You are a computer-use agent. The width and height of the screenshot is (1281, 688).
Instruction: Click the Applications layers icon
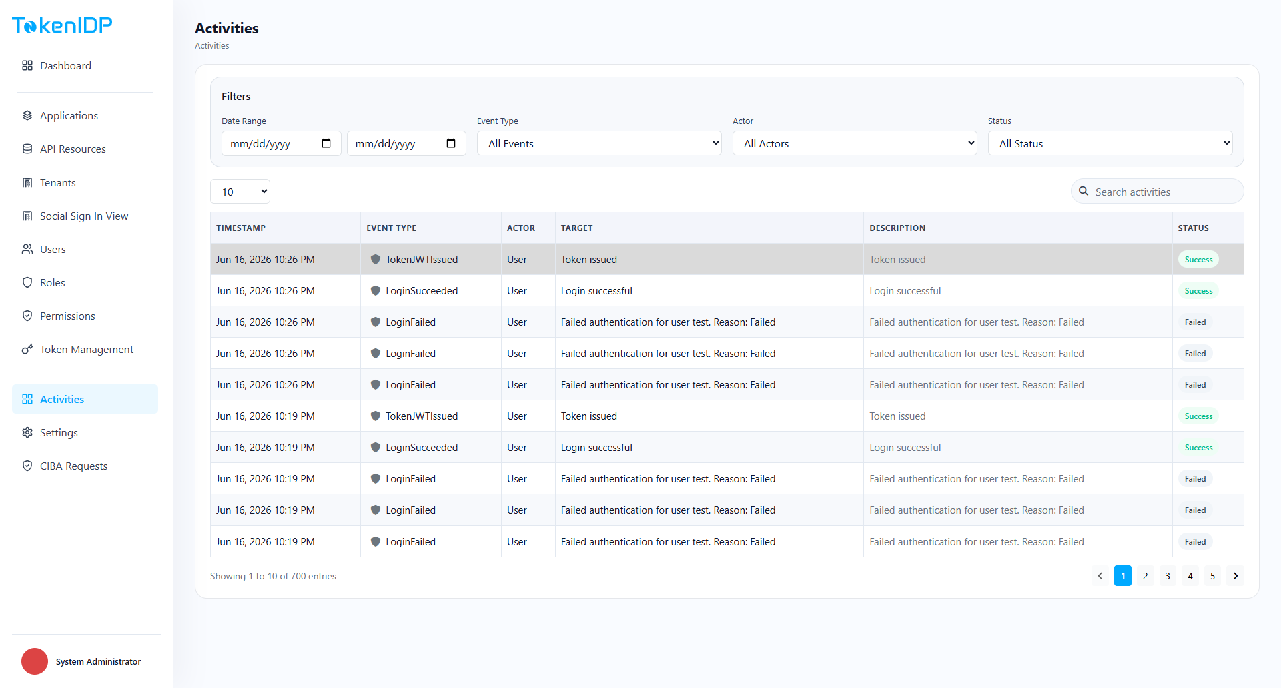tap(27, 115)
